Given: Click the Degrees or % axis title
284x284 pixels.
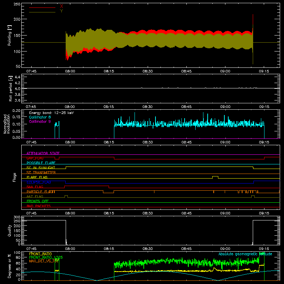Looking at the screenshot, I should (10, 266).
